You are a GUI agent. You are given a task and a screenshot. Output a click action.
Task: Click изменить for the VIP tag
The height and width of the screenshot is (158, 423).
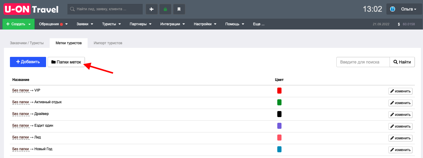pos(400,91)
